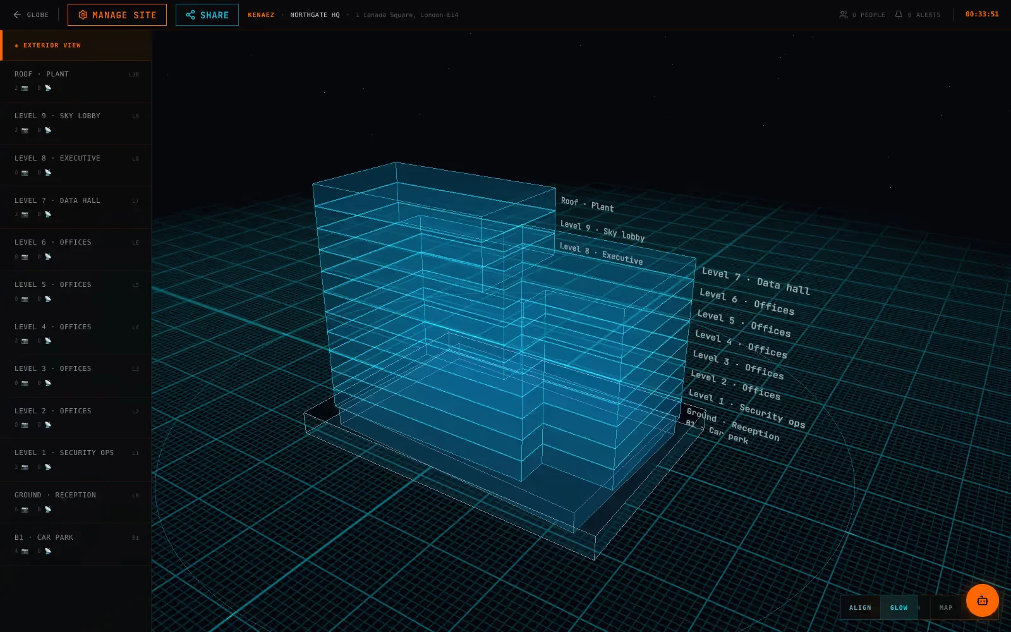The image size is (1011, 632).
Task: Click the B1 tag on Car Park row
Action: [x=135, y=538]
